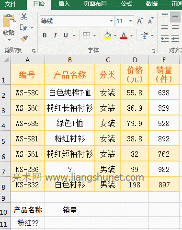Toggle Underline formatting
The image size is (182, 230).
[x=66, y=35]
